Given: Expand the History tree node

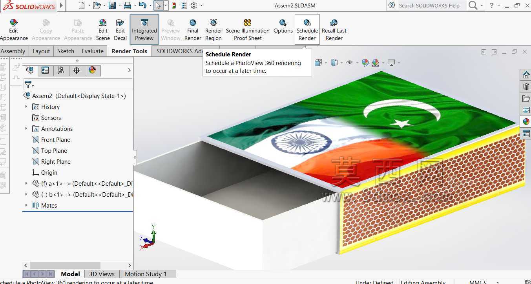Looking at the screenshot, I should (26, 107).
